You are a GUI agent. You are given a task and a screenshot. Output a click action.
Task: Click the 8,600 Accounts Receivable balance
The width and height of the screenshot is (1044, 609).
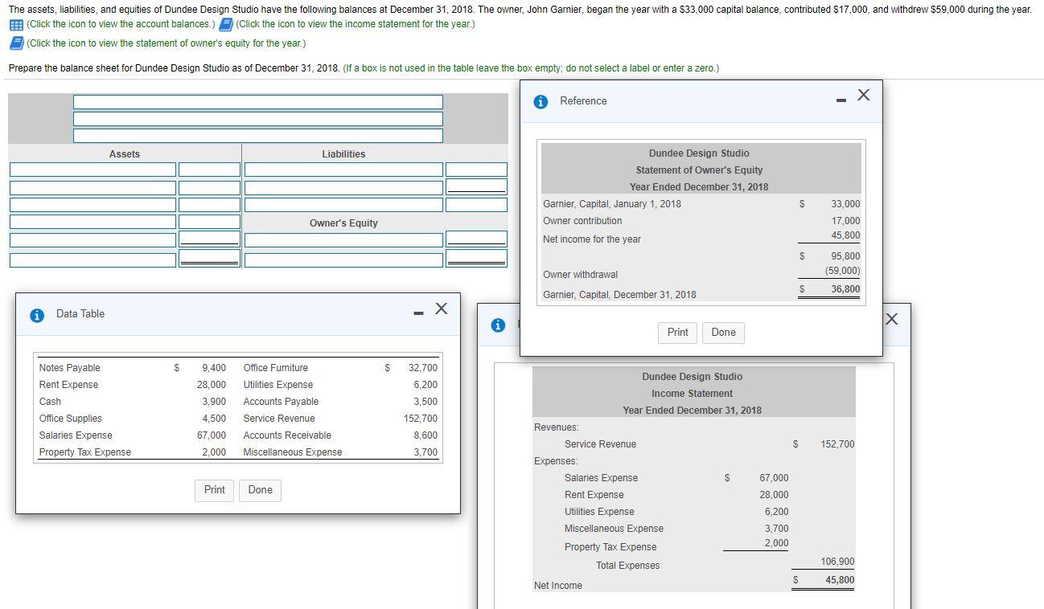[x=425, y=435]
